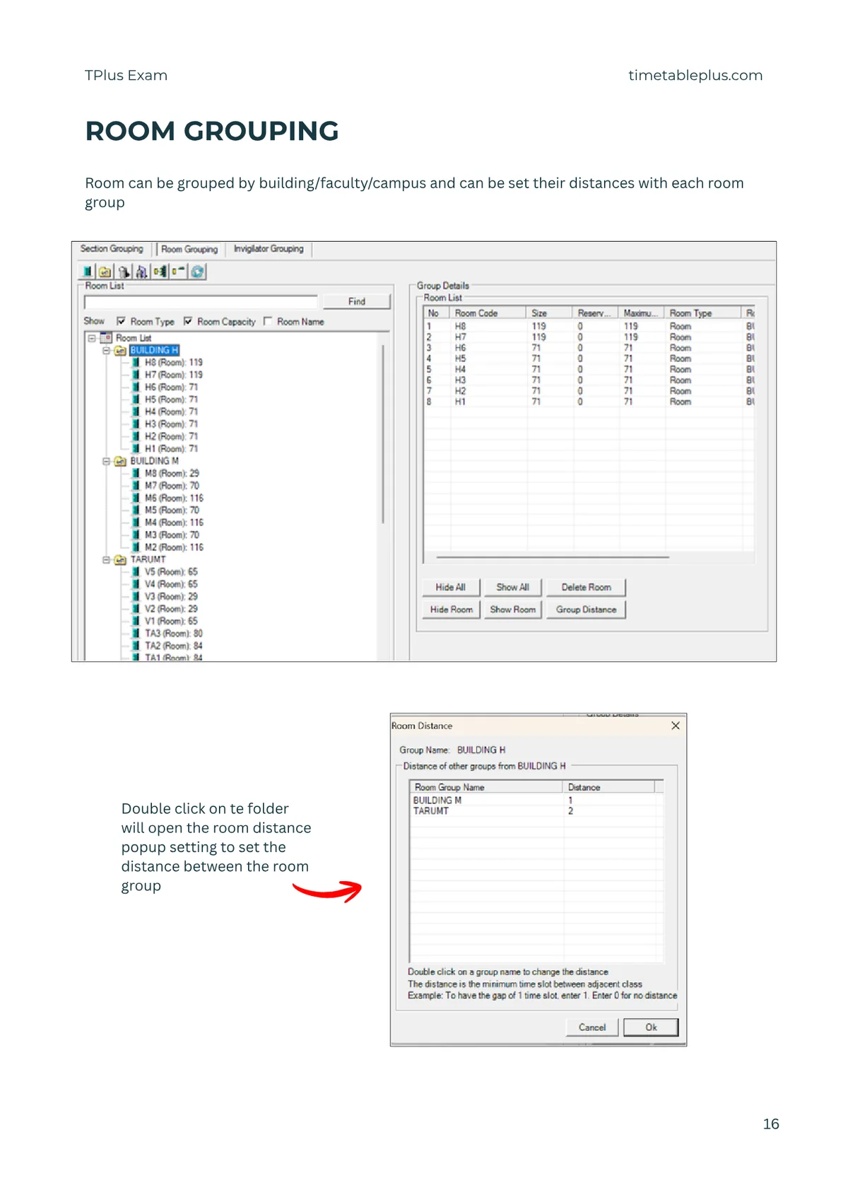Click the door icon next to V3 (Room): 29
Screen dimensions: 848x1200
[x=136, y=597]
